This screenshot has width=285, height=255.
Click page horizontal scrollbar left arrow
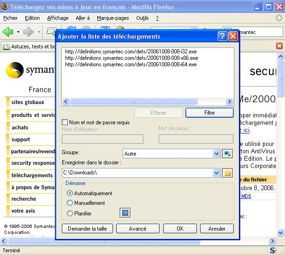4,241
